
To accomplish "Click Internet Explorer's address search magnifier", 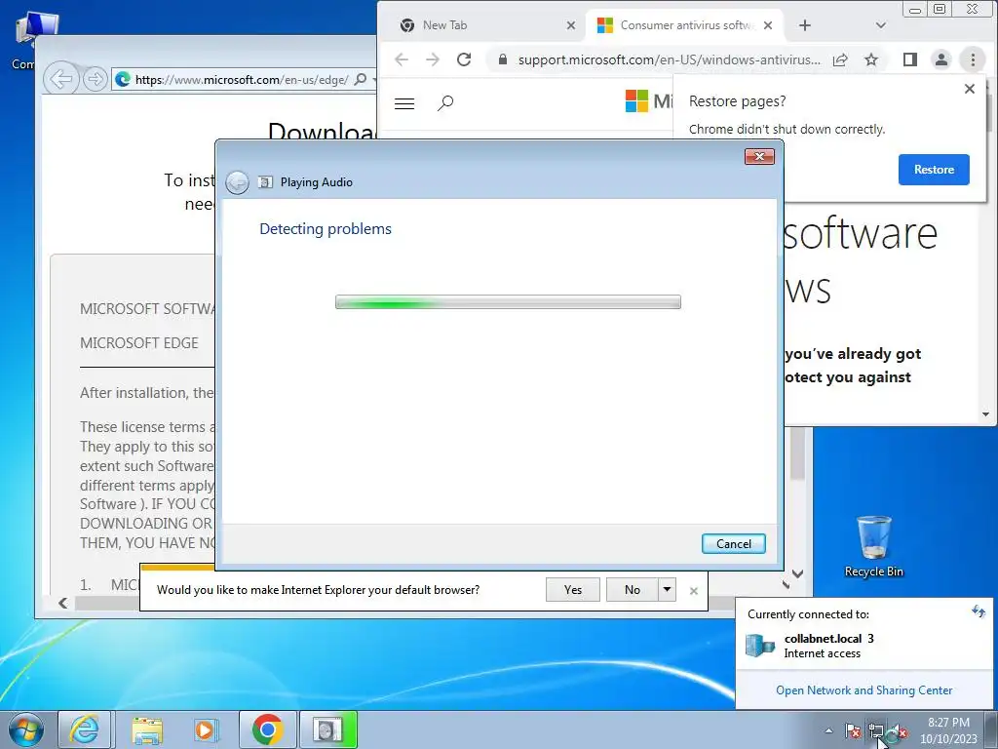I will pyautogui.click(x=361, y=80).
